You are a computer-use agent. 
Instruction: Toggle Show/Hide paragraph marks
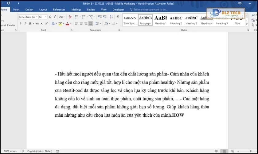point(117,17)
